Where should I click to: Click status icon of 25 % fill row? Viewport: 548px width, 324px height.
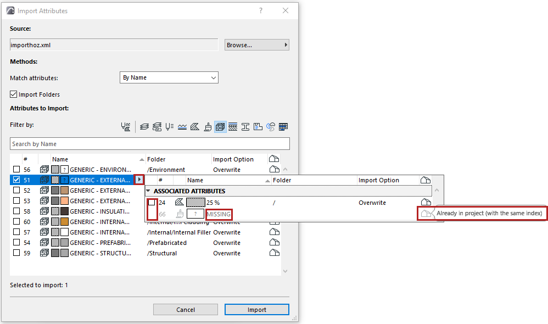(426, 203)
